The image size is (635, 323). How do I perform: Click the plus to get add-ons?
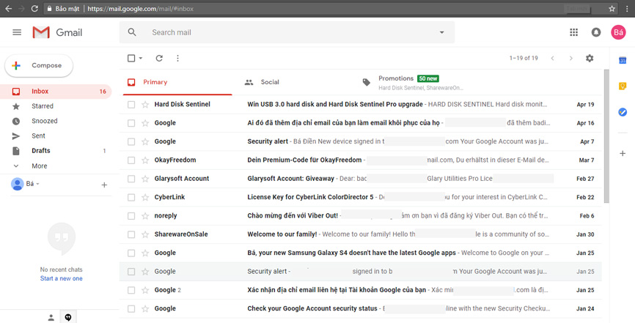623,153
